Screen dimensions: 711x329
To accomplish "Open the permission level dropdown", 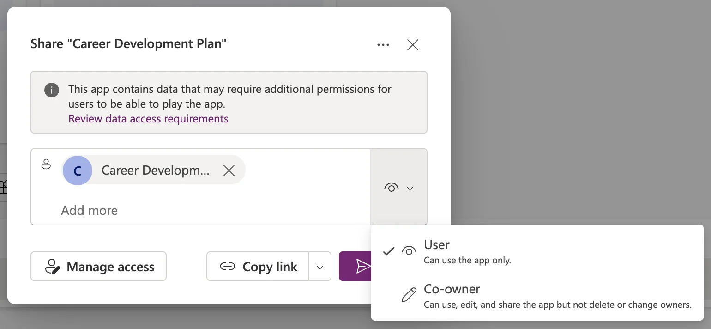I will pos(399,187).
